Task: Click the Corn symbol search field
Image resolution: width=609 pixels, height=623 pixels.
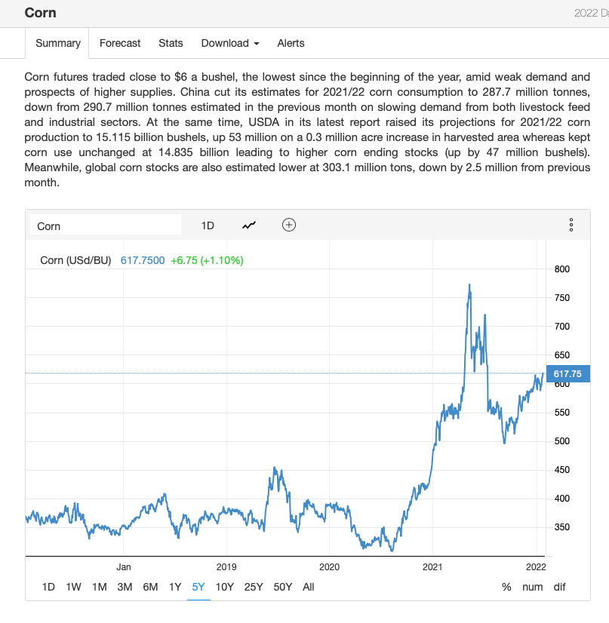Action: [106, 226]
